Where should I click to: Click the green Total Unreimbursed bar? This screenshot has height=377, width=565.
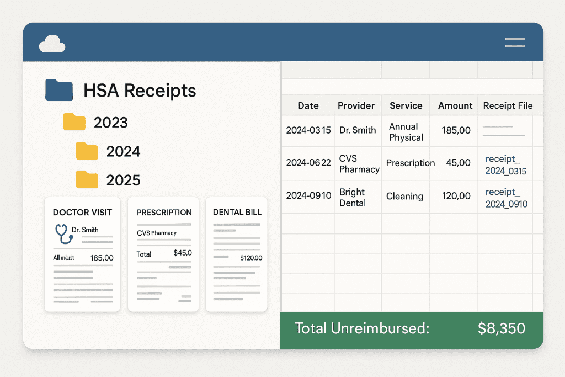click(412, 328)
